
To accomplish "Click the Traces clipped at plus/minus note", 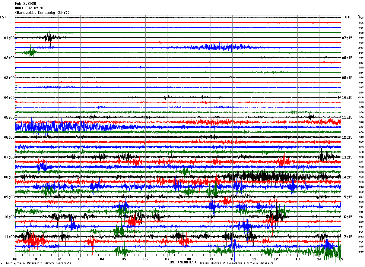I will (x=236, y=263).
